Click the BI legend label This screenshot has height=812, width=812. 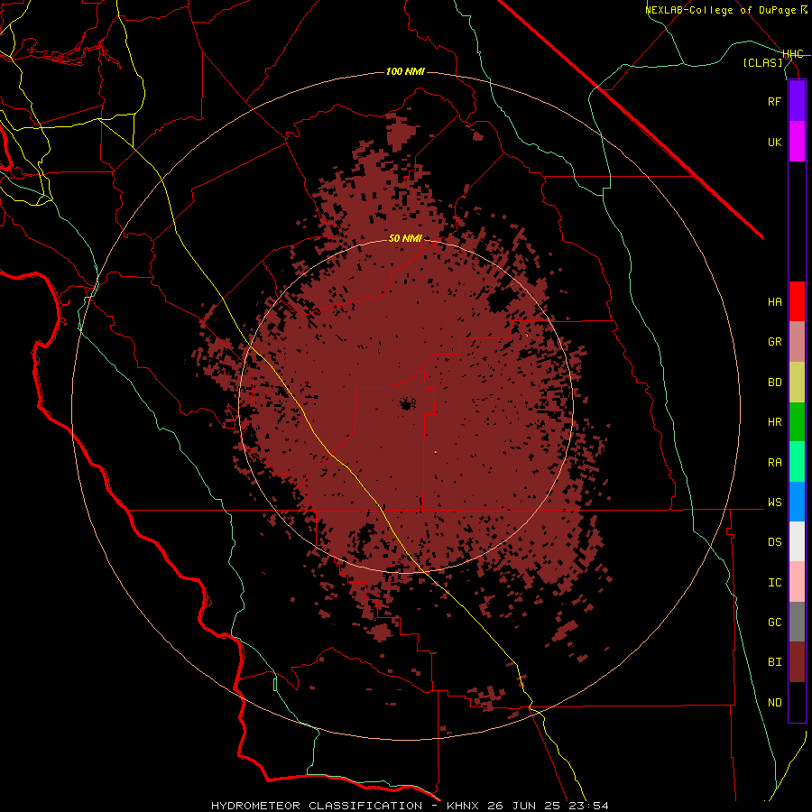pos(774,662)
